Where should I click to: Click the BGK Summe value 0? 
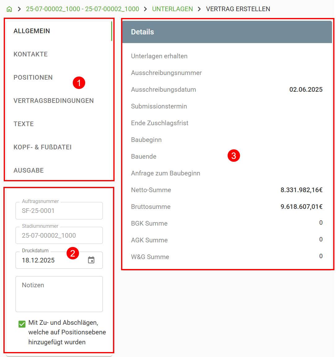[321, 223]
